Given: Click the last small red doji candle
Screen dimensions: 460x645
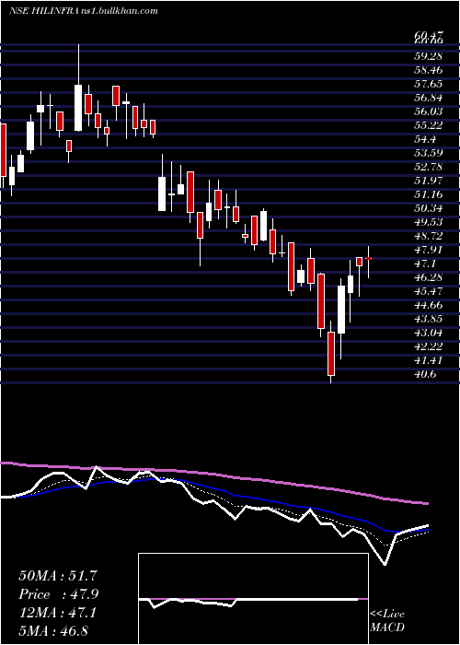Looking at the screenshot, I should tap(368, 262).
